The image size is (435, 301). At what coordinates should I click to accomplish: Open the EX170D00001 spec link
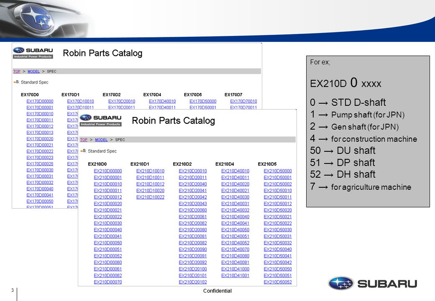(40, 107)
